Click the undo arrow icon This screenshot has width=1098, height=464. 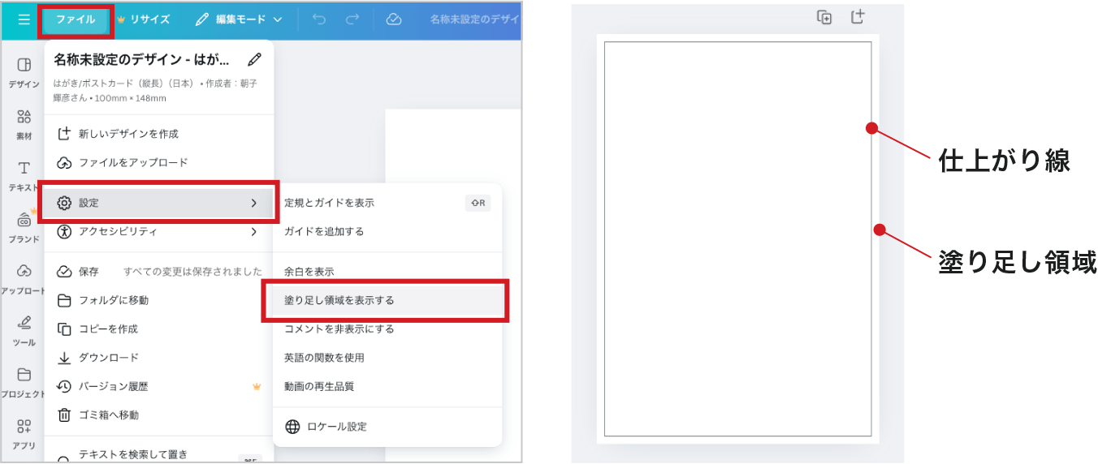tap(319, 19)
